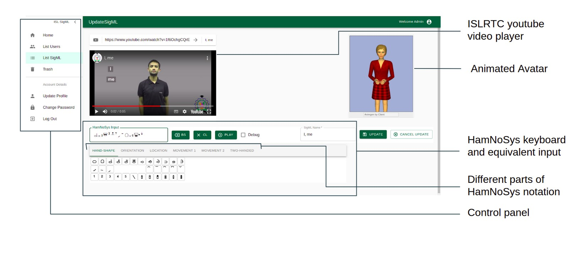Open Trash via the bin icon
Screen dimensions: 577x253
tap(33, 69)
